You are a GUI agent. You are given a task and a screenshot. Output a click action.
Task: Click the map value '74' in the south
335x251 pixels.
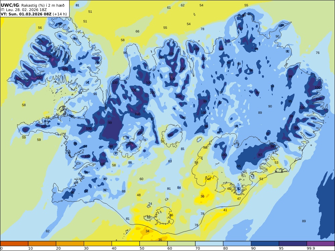pyautogui.click(x=150, y=204)
